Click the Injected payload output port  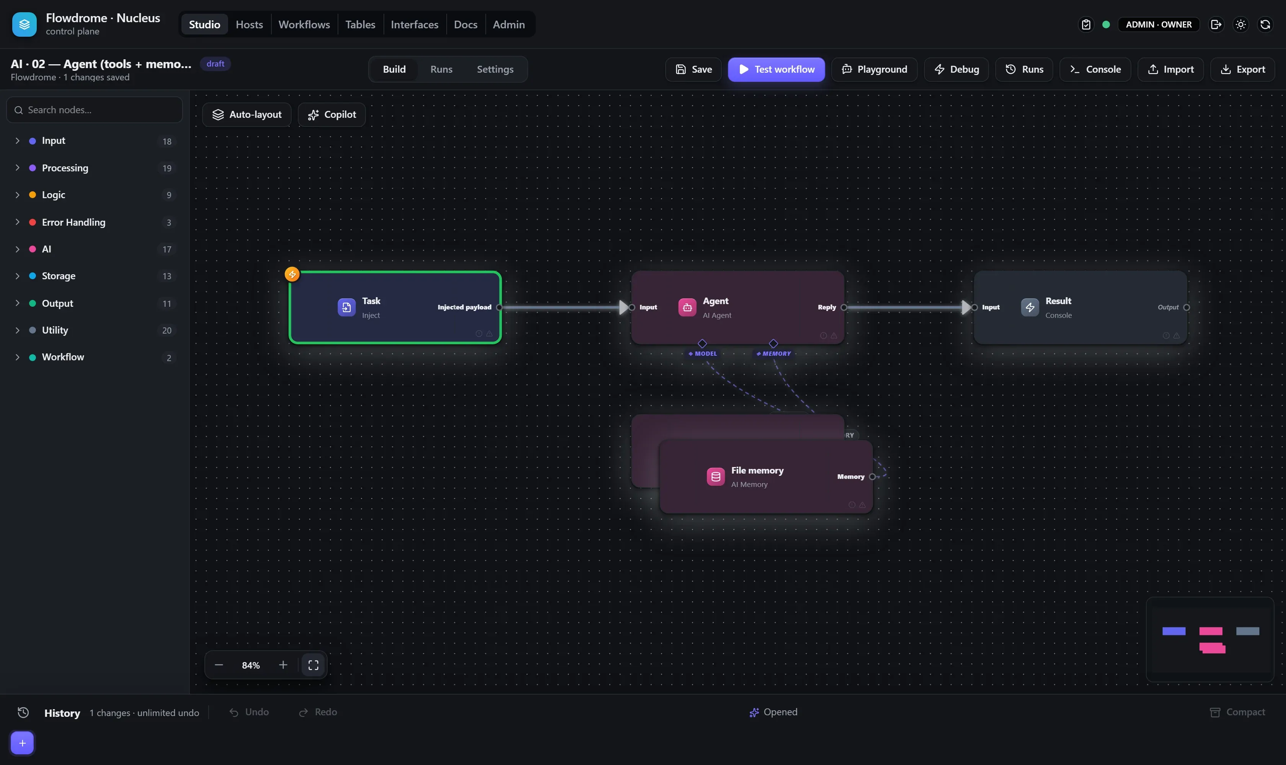pyautogui.click(x=499, y=307)
